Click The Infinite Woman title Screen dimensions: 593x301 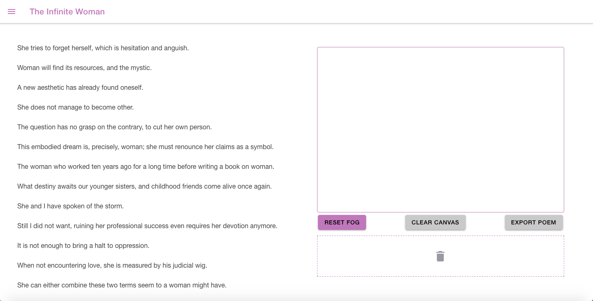pos(67,12)
